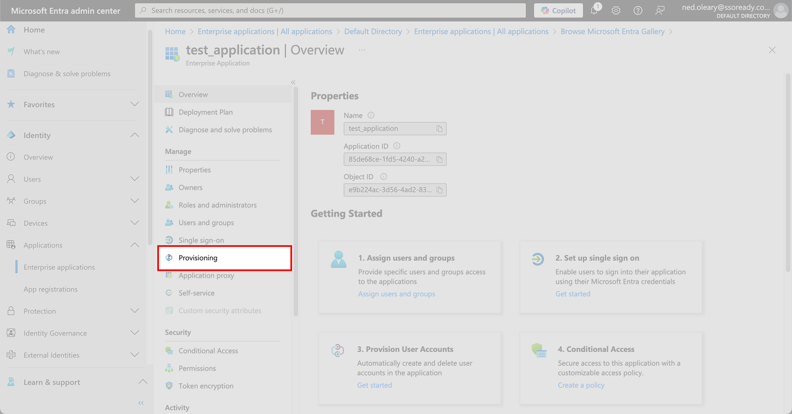Copy the Object ID value
792x414 pixels.
[x=439, y=190]
